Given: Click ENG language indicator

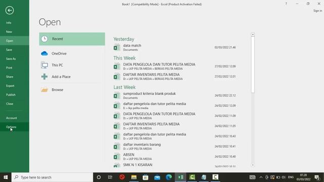Looking at the screenshot, I should [x=291, y=177].
